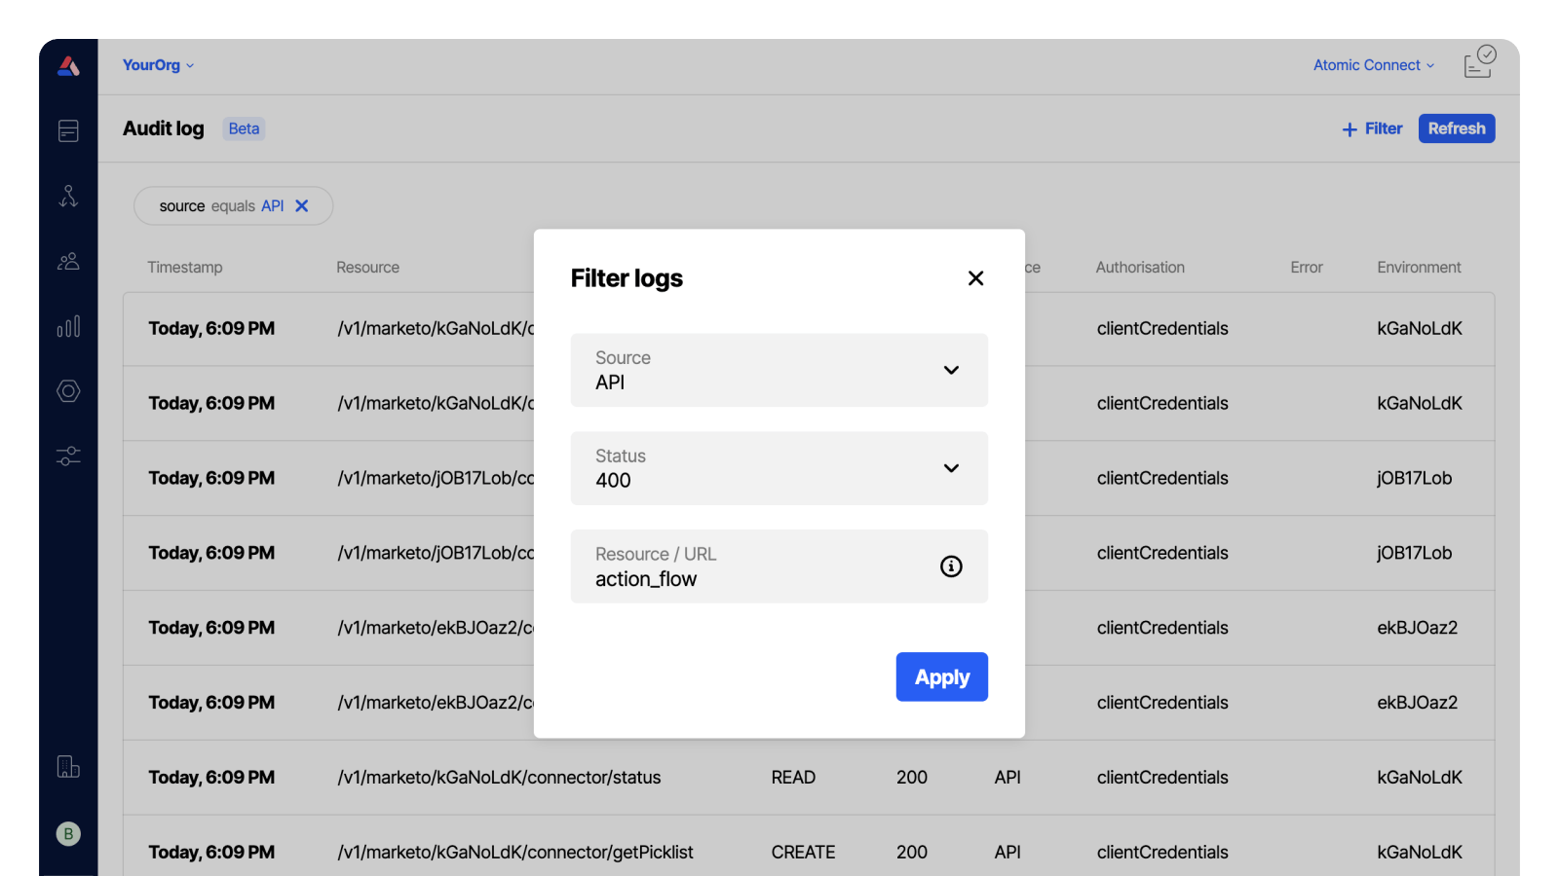Click the Beta badge
Viewport: 1559px width, 876px height.
coord(244,128)
